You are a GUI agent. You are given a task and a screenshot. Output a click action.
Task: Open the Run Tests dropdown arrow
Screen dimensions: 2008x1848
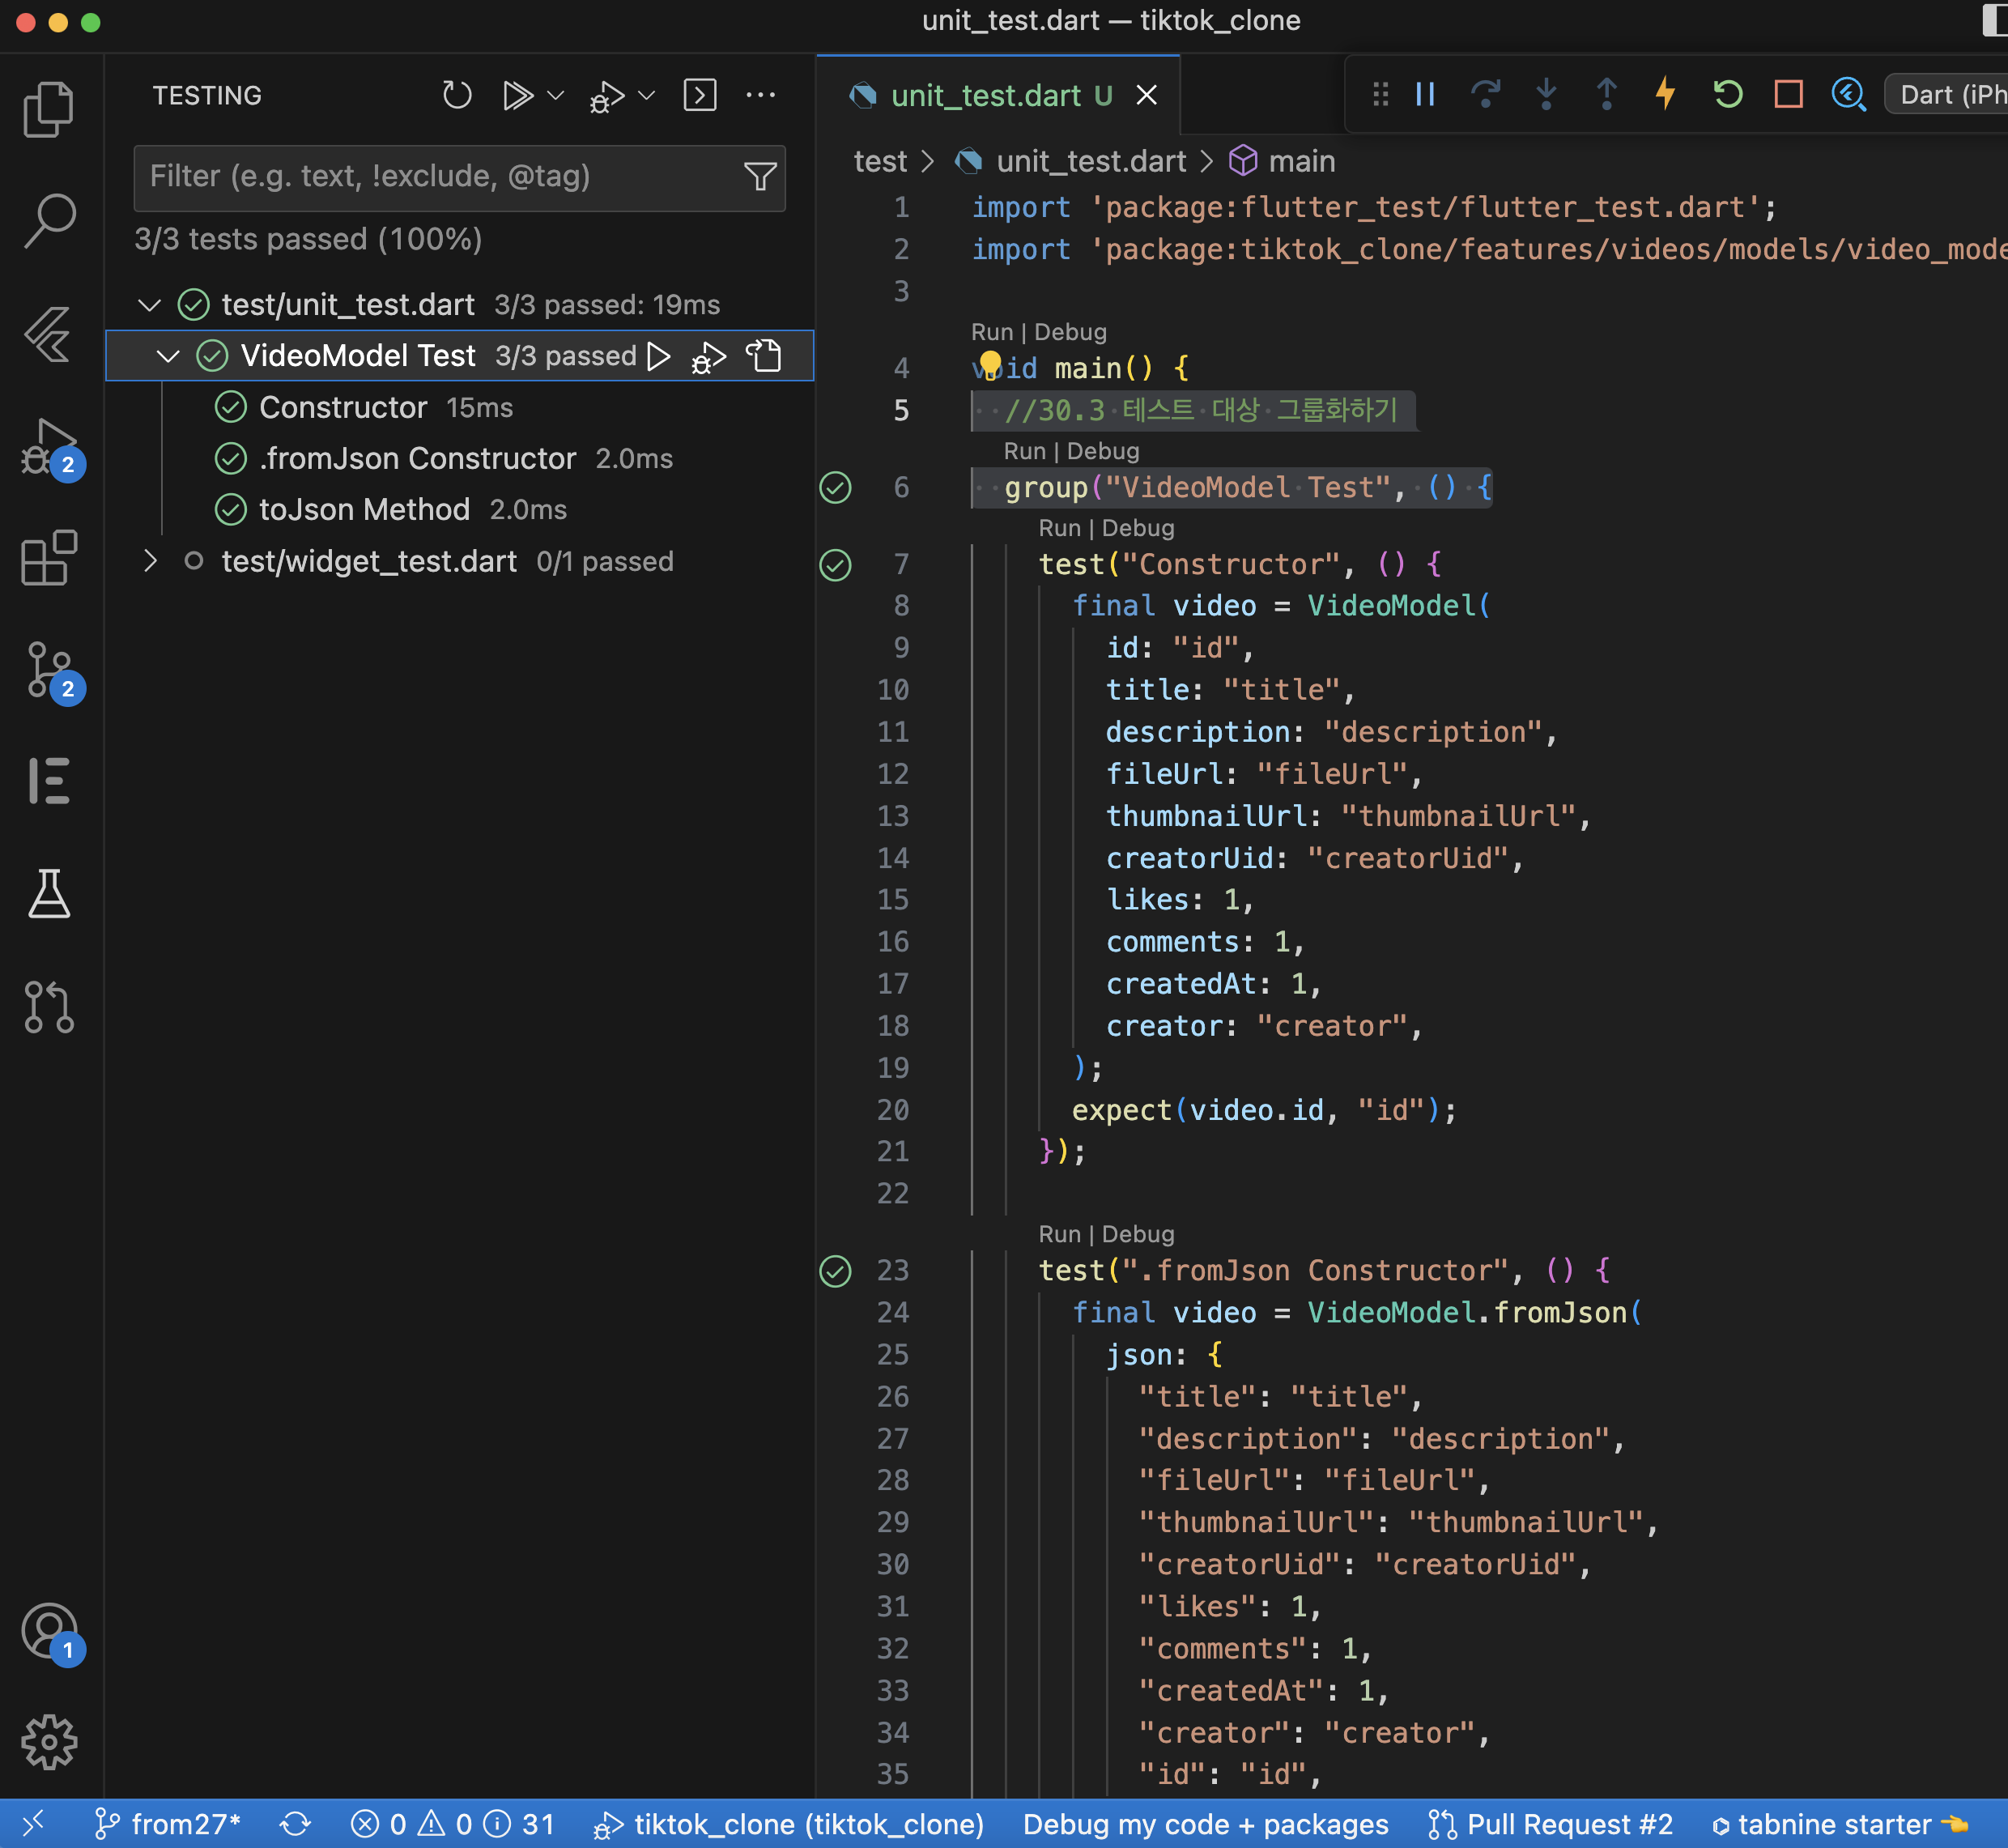556,95
